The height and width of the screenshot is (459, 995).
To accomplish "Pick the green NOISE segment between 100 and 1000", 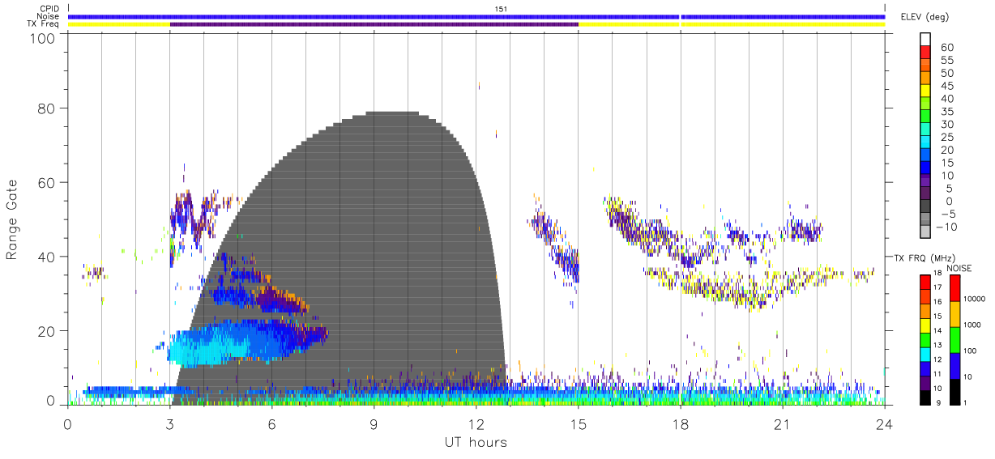I will click(954, 338).
